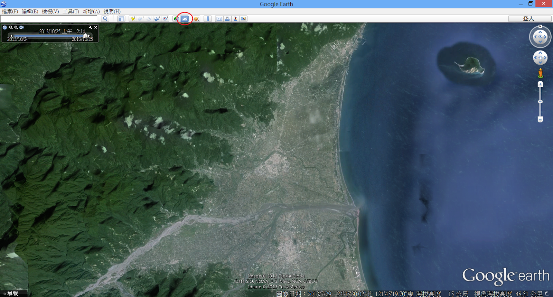Open the planet switcher dropdown
This screenshot has height=297, width=553.
[x=196, y=19]
